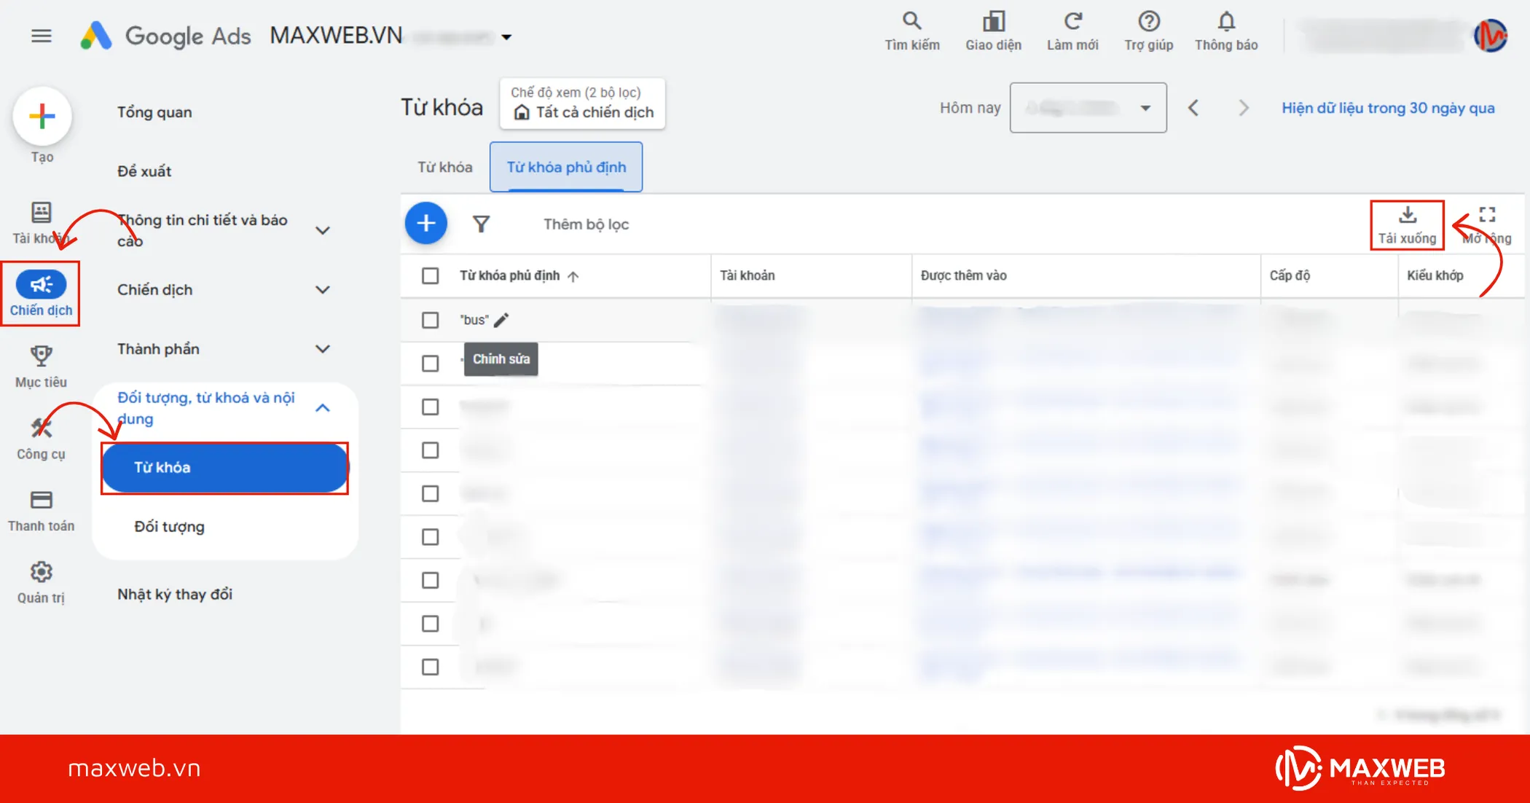The height and width of the screenshot is (803, 1530).
Task: Click the pencil edit icon beside "bus"
Action: 501,320
